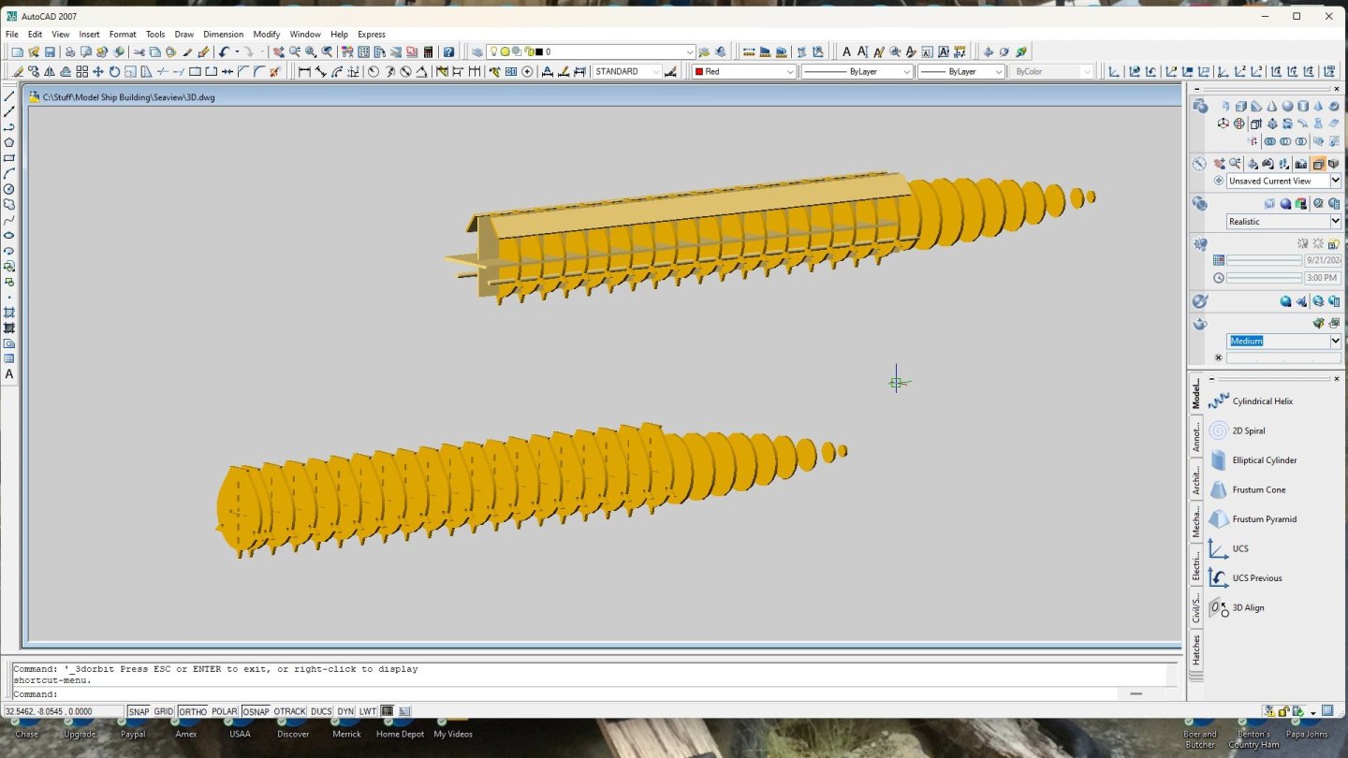Viewport: 1348px width, 758px height.
Task: Toggle LWT lineweight display
Action: click(368, 712)
